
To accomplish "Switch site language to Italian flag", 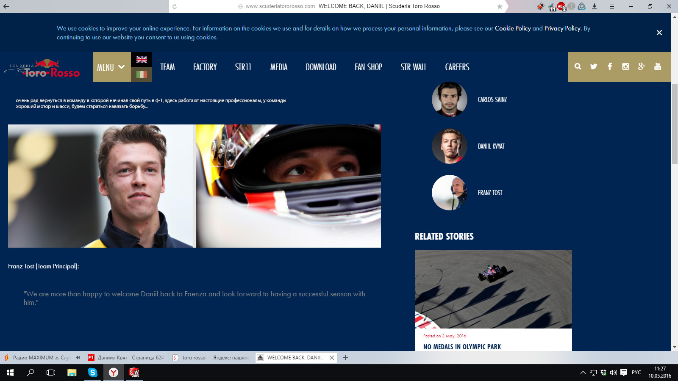I will (142, 75).
